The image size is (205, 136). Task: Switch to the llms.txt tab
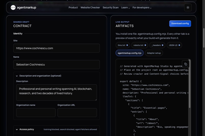pos(123,45)
